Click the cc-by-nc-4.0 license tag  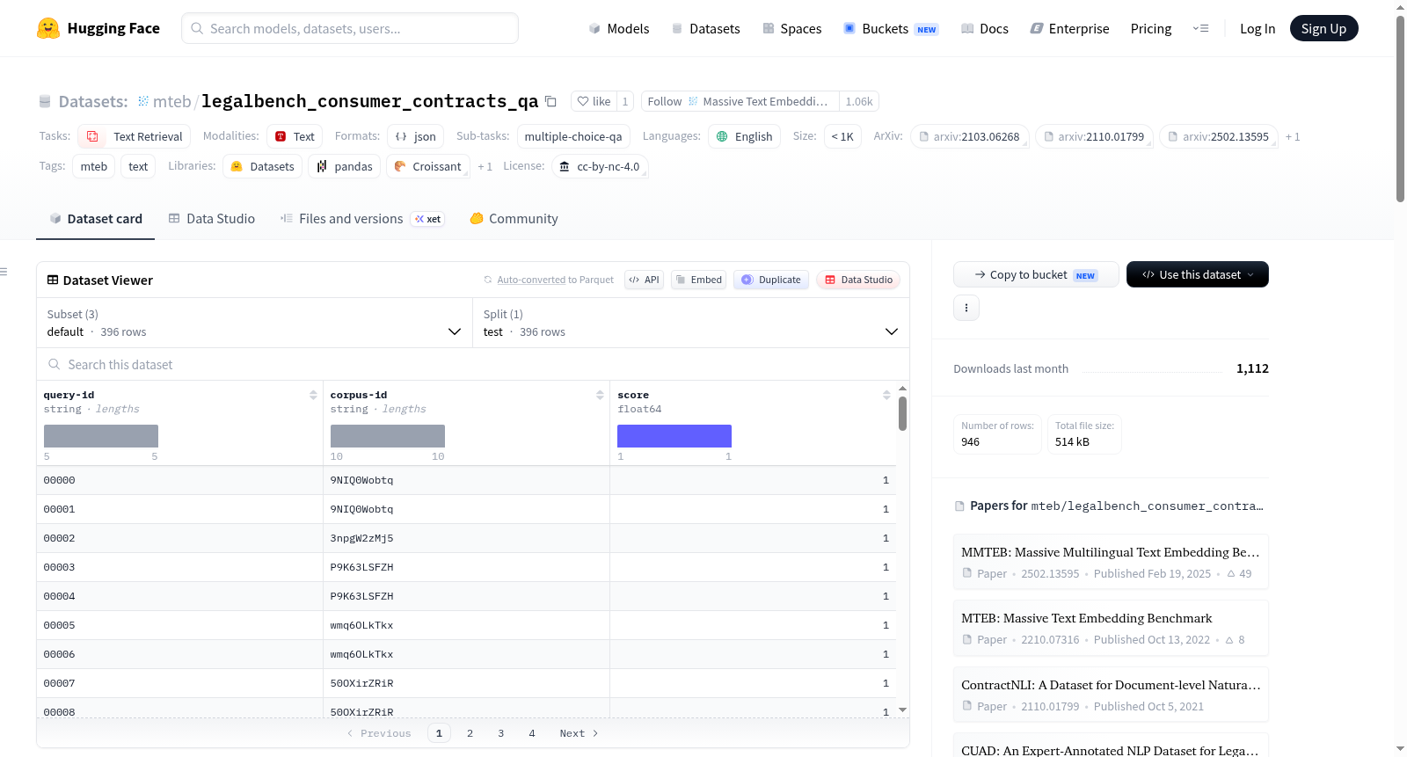coord(600,166)
